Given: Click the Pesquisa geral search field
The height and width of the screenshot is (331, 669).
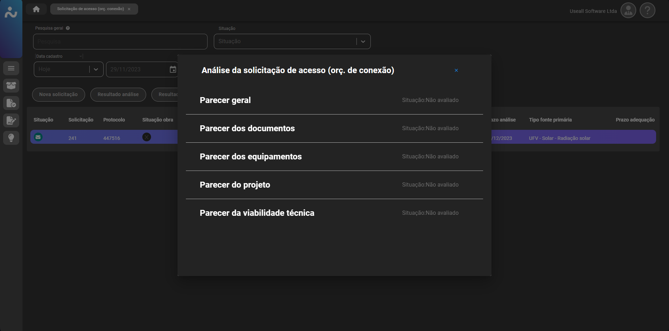Looking at the screenshot, I should pos(120,42).
